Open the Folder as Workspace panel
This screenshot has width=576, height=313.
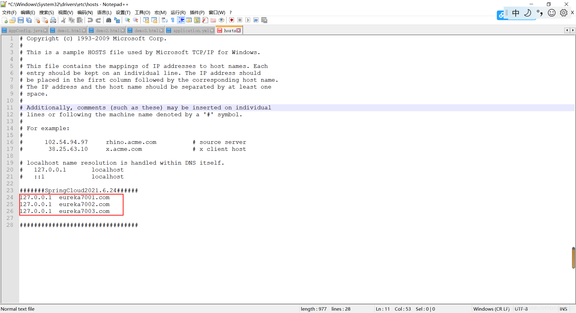213,20
